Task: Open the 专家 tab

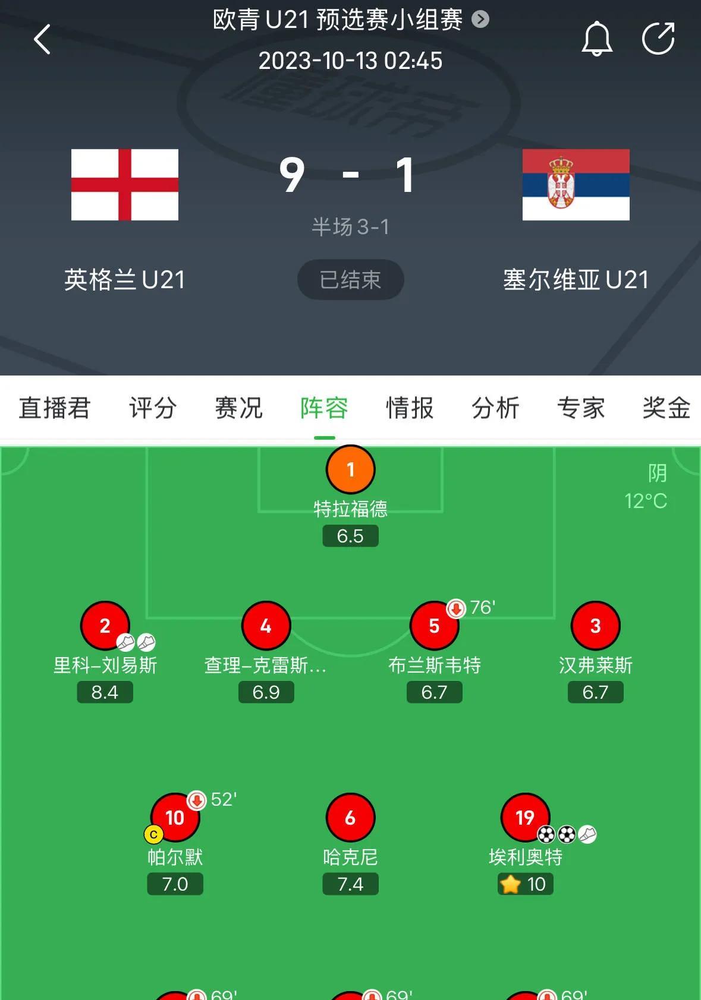Action: [x=581, y=408]
